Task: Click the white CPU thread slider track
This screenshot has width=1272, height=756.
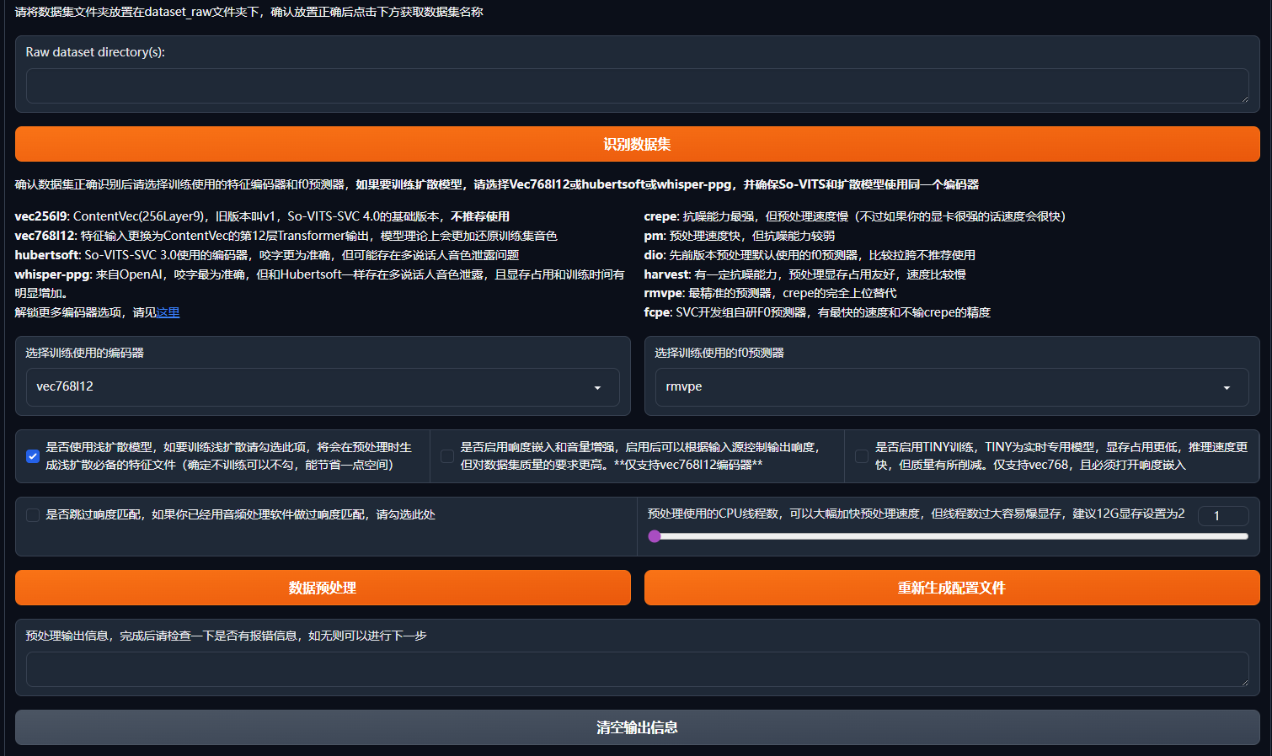Action: [x=952, y=536]
